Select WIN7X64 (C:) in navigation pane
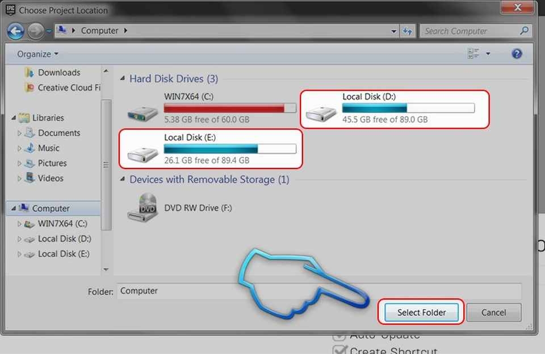This screenshot has height=354, width=545. tap(56, 224)
